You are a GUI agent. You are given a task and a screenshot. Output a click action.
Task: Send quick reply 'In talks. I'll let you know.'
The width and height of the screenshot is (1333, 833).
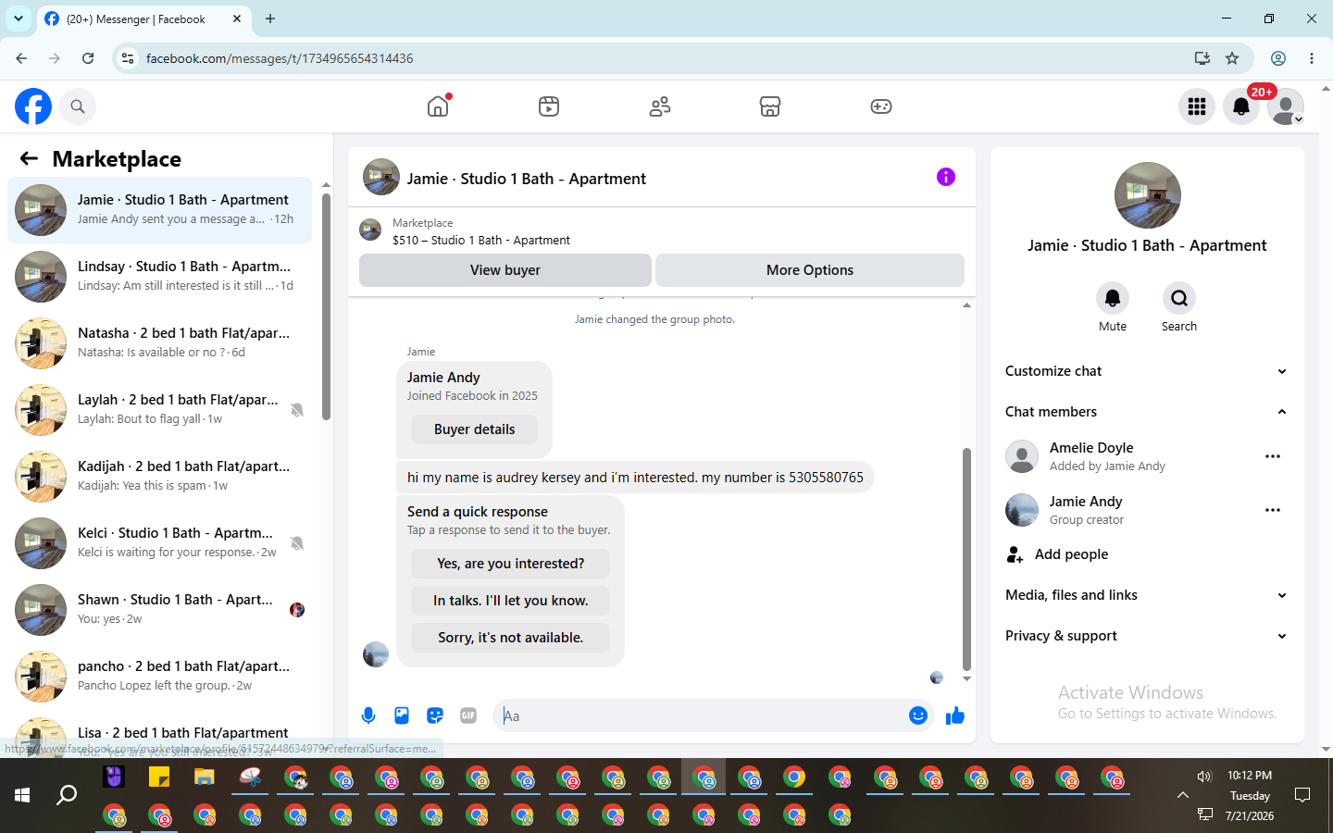click(510, 601)
